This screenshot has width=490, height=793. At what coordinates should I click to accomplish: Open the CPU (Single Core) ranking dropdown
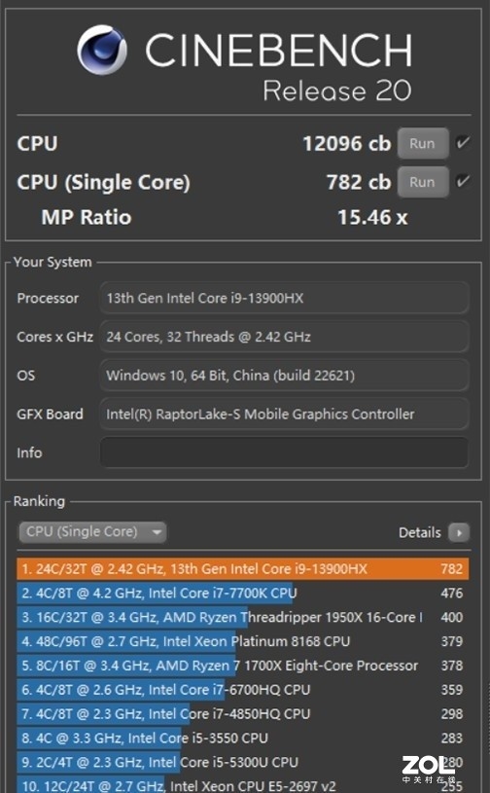click(x=92, y=532)
